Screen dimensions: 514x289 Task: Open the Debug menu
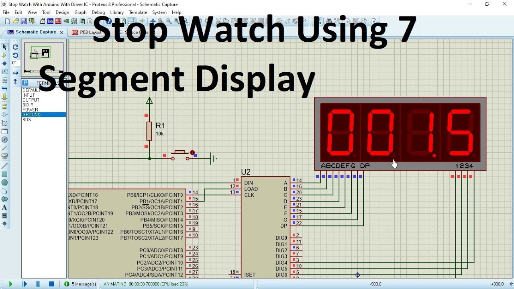click(x=98, y=12)
